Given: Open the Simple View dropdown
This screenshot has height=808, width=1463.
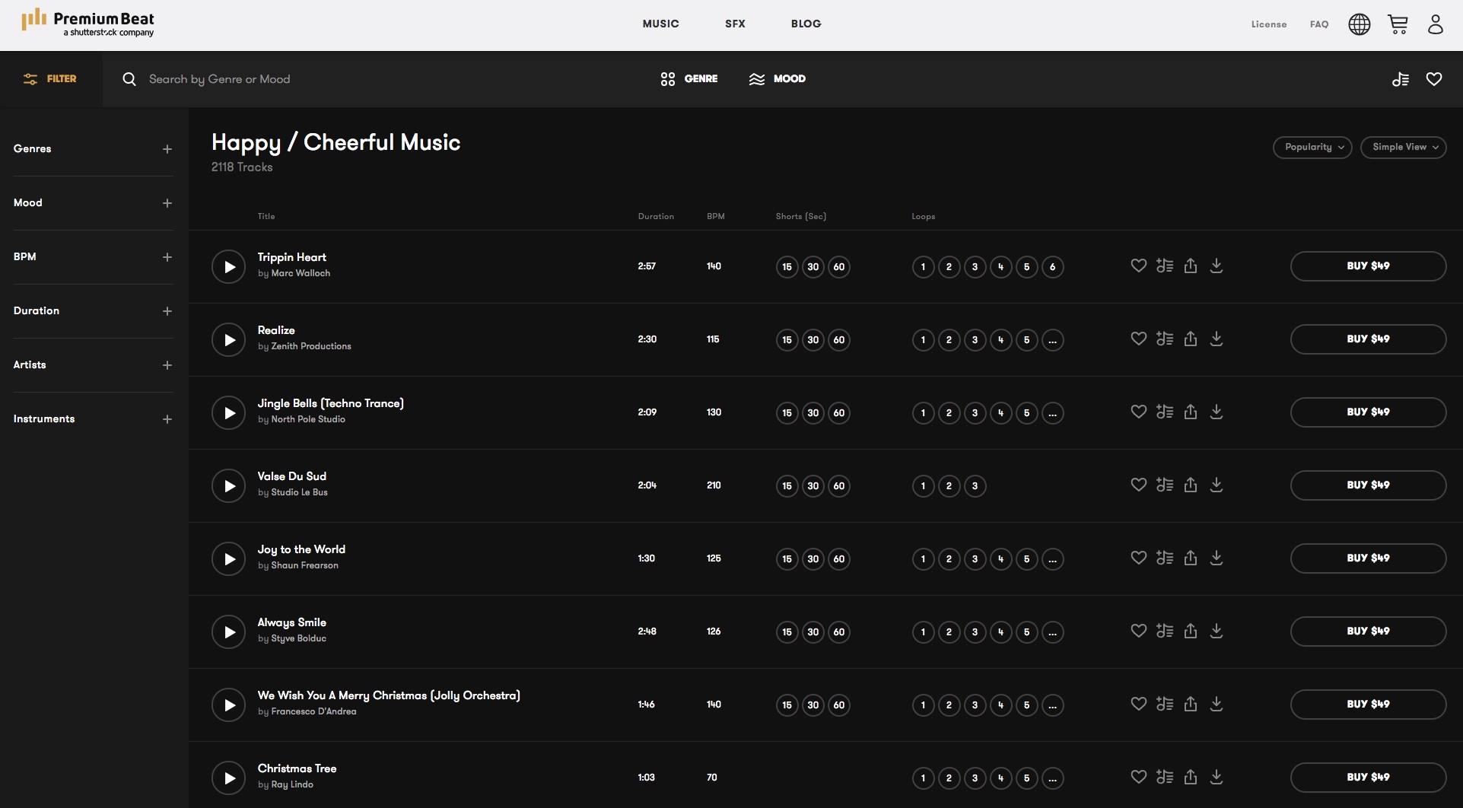Looking at the screenshot, I should (1404, 147).
